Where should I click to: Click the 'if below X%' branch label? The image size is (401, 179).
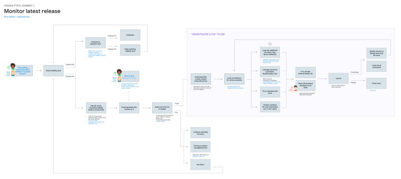coord(70,76)
